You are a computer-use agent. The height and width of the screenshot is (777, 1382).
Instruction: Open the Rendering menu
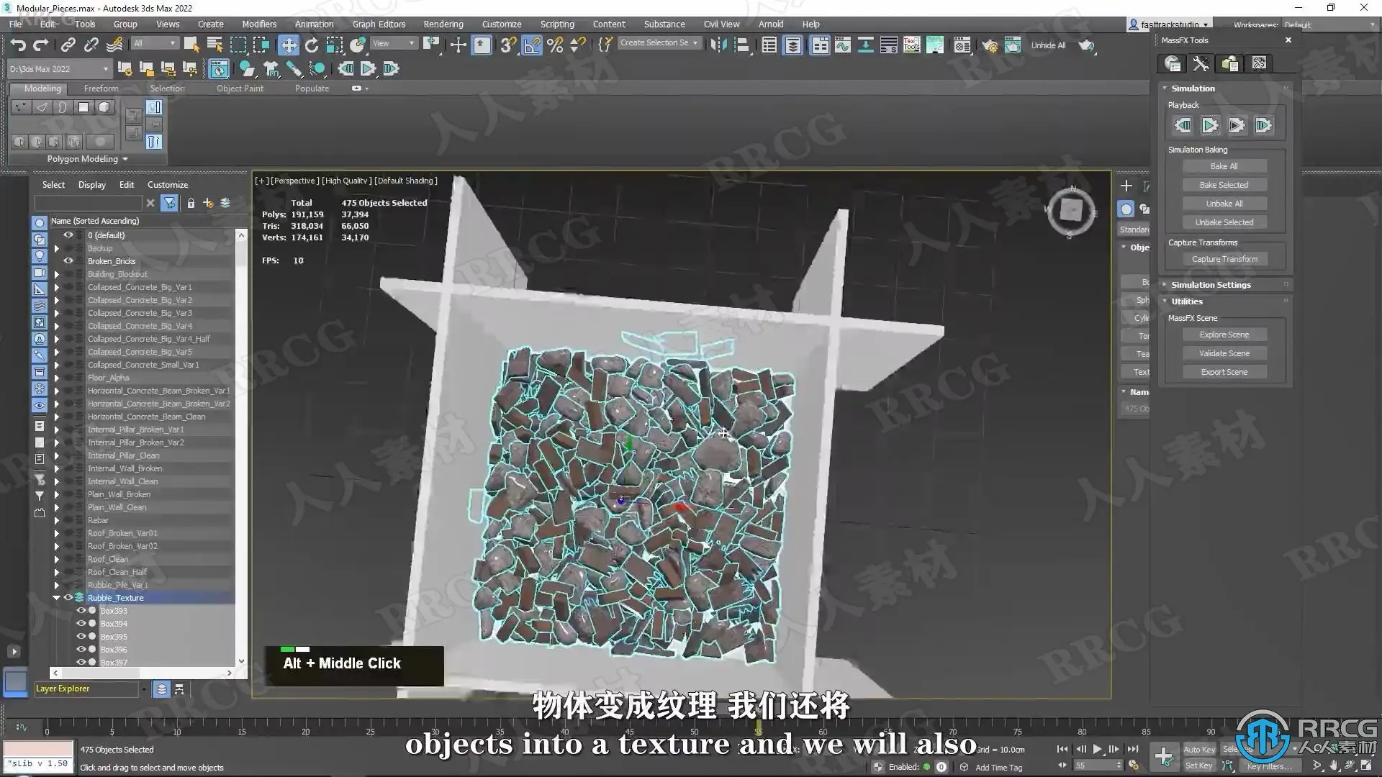443,24
